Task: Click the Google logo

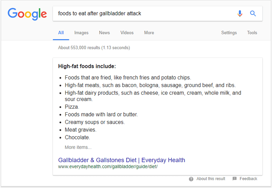Action: tap(27, 14)
